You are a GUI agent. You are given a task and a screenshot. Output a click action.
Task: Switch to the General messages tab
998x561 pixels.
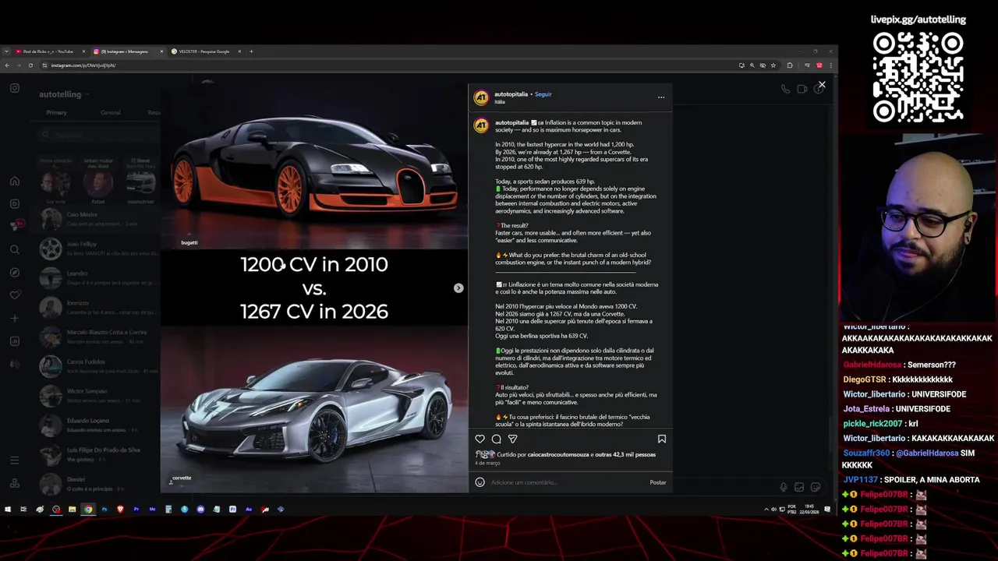point(111,112)
